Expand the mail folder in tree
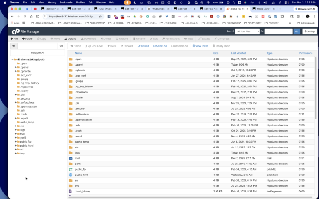Viewport: 319px width, 199px height. coord(16,134)
